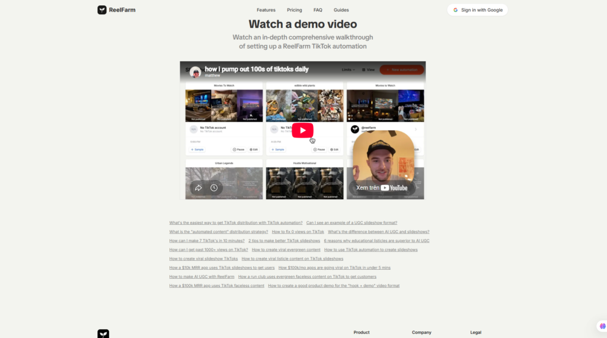Open 'What's the easiest way to get TikTok distribution' link
This screenshot has width=607, height=338.
236,222
